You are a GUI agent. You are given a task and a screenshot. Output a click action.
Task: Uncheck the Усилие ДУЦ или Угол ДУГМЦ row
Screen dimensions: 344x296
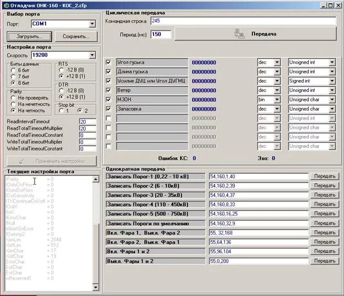point(109,81)
